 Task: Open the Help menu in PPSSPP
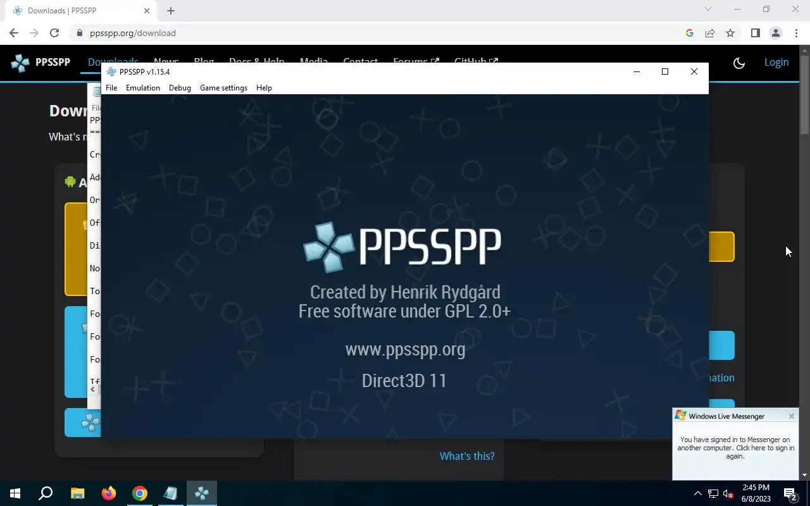[264, 88]
